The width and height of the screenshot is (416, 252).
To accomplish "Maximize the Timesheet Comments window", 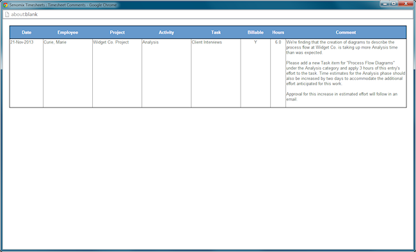I will (394, 4).
